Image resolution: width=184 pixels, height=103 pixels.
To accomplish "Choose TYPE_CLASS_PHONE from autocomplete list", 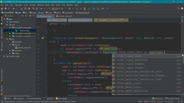I will 147,68.
